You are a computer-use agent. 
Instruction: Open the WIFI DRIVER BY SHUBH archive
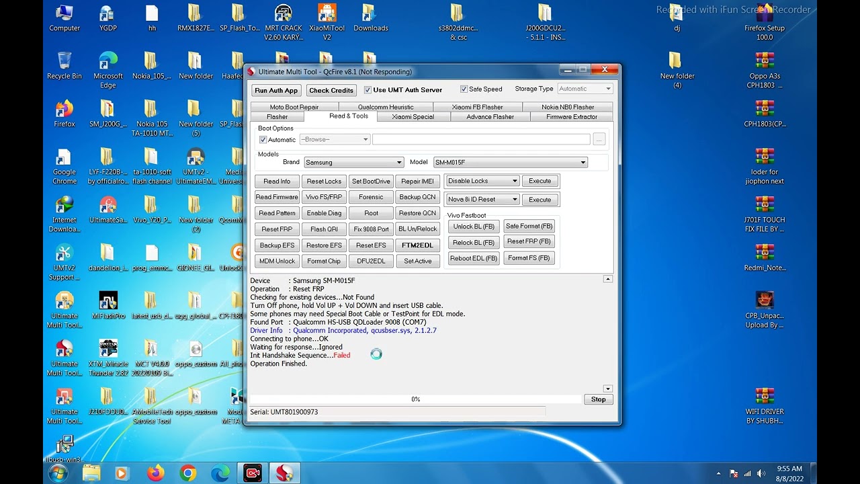765,406
